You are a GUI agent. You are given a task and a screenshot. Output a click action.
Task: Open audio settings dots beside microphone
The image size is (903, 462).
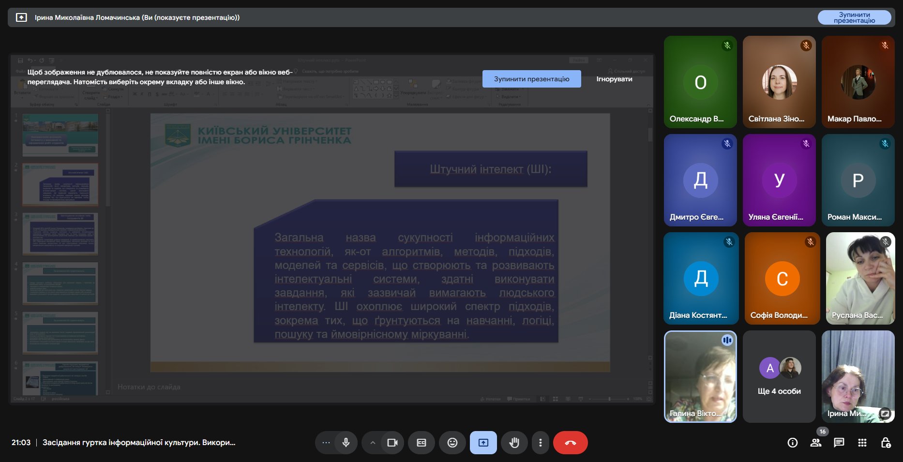(x=326, y=443)
